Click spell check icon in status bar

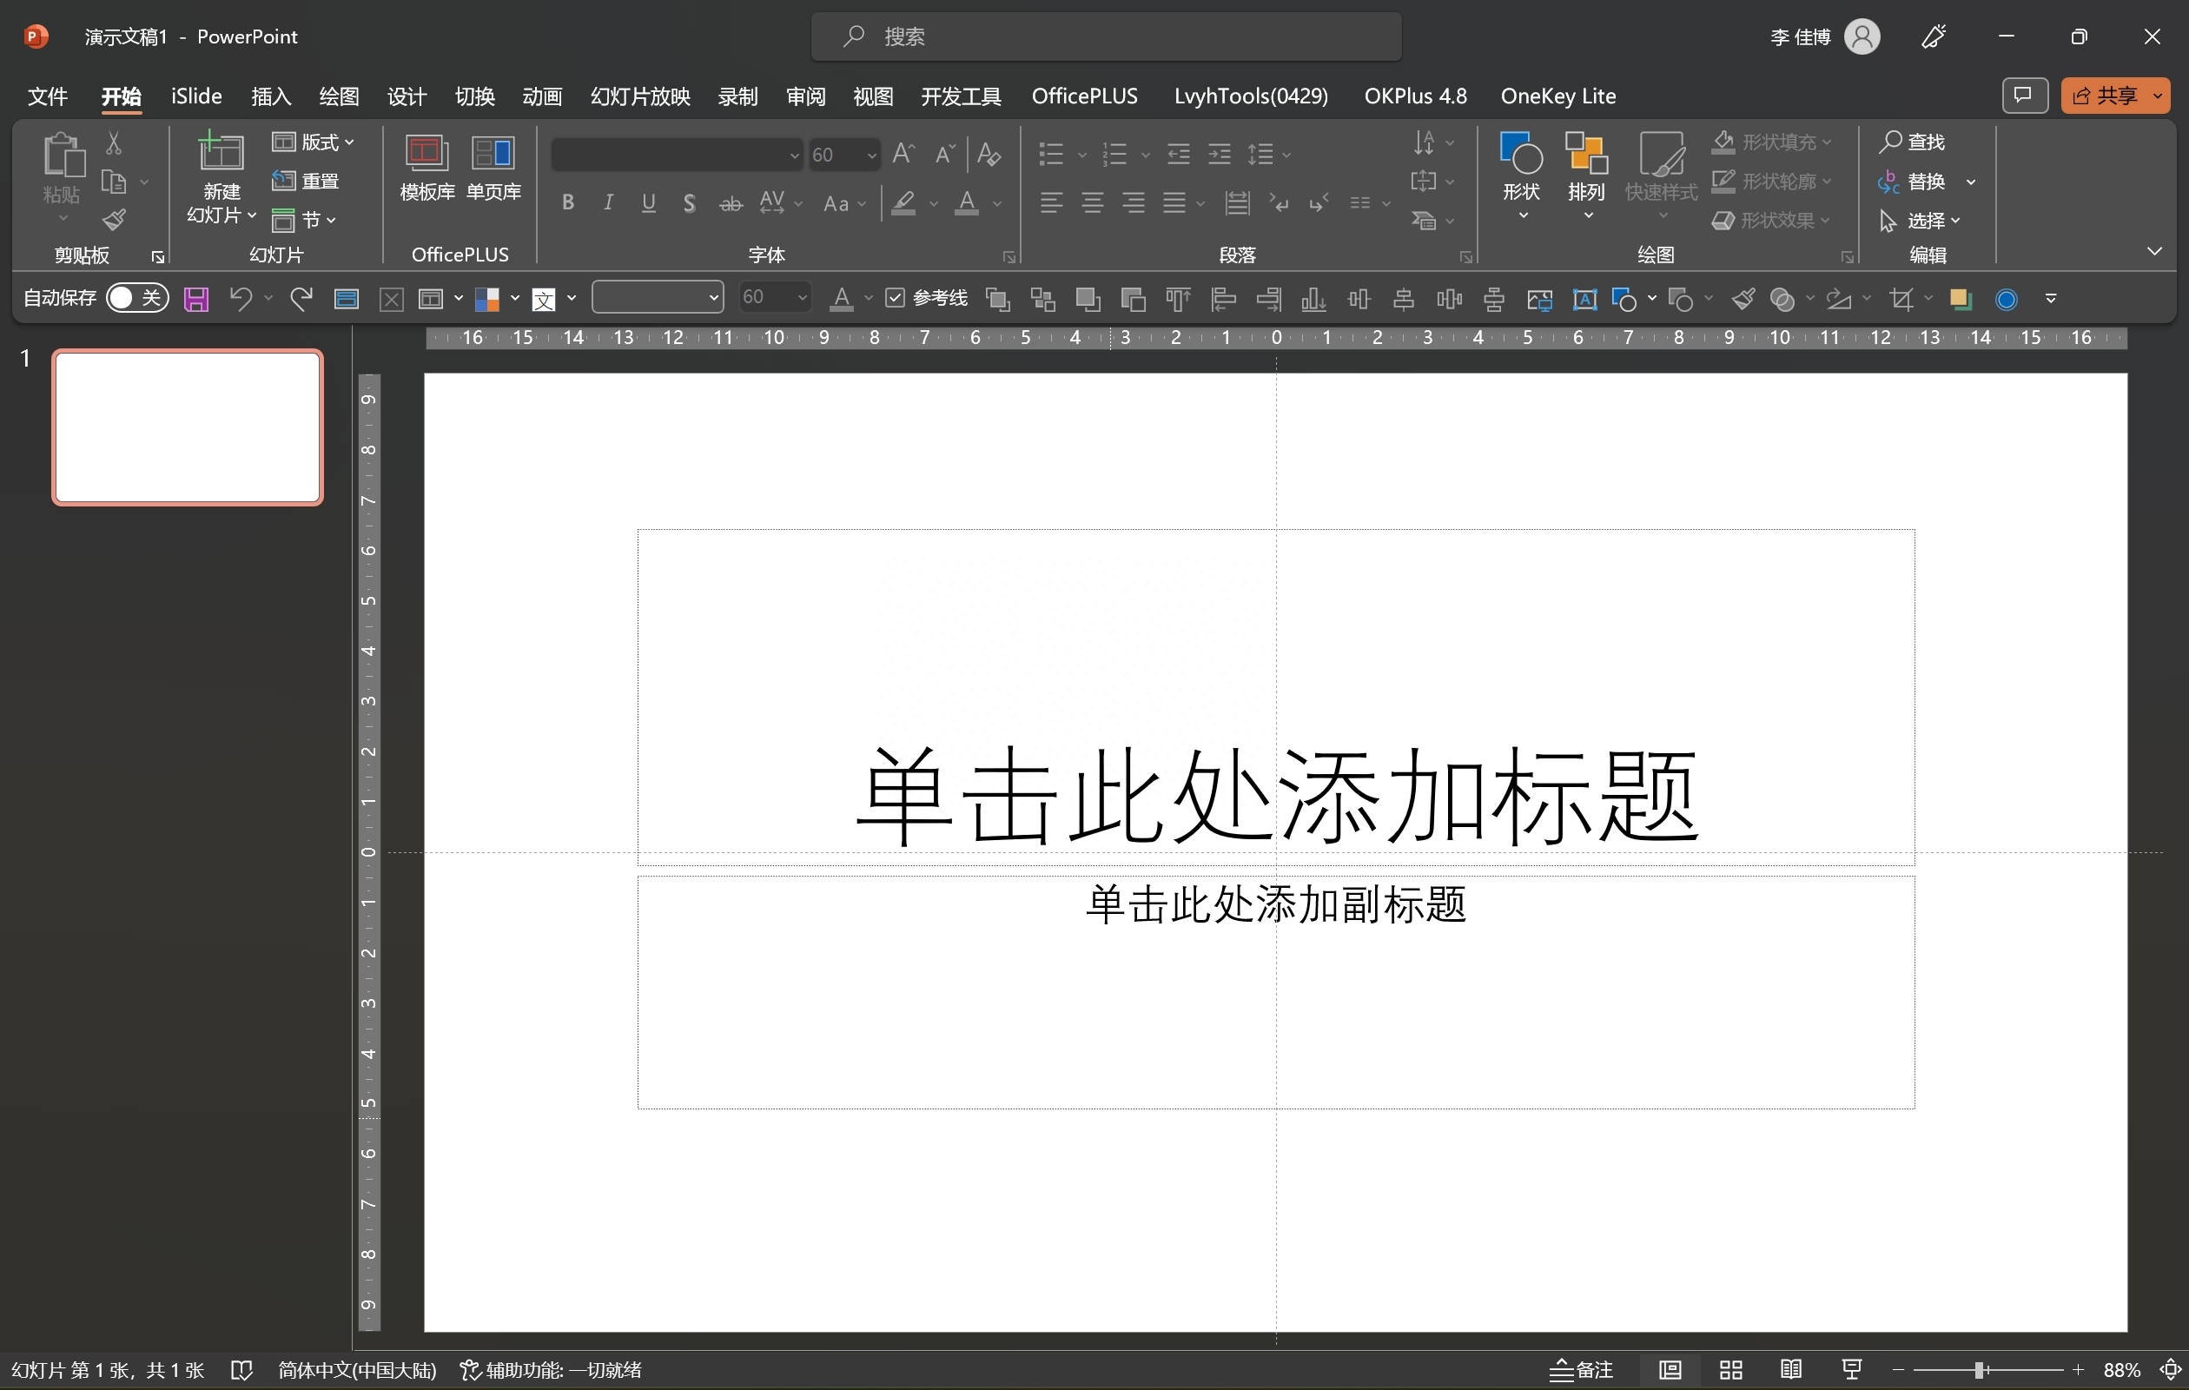[x=241, y=1369]
